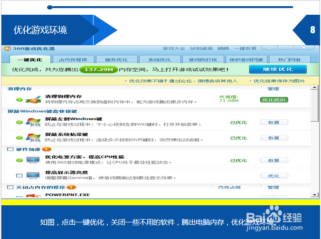Open the 游戏大全 link in title bar
This screenshot has height=239, width=321.
[174, 48]
